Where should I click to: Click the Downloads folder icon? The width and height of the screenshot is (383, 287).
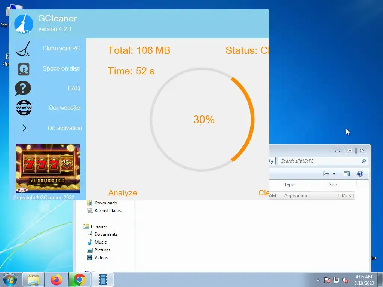point(90,203)
